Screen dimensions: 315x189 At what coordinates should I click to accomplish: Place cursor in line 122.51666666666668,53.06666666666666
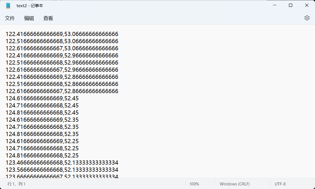tap(62, 41)
